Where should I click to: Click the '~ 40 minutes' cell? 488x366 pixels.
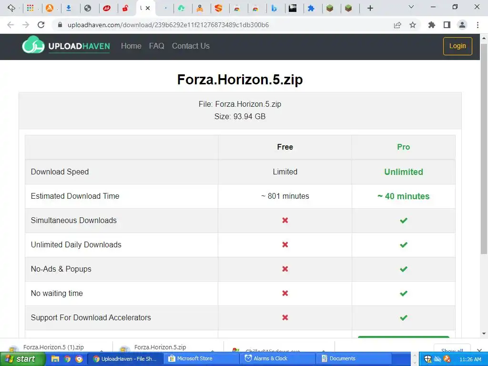tap(404, 196)
